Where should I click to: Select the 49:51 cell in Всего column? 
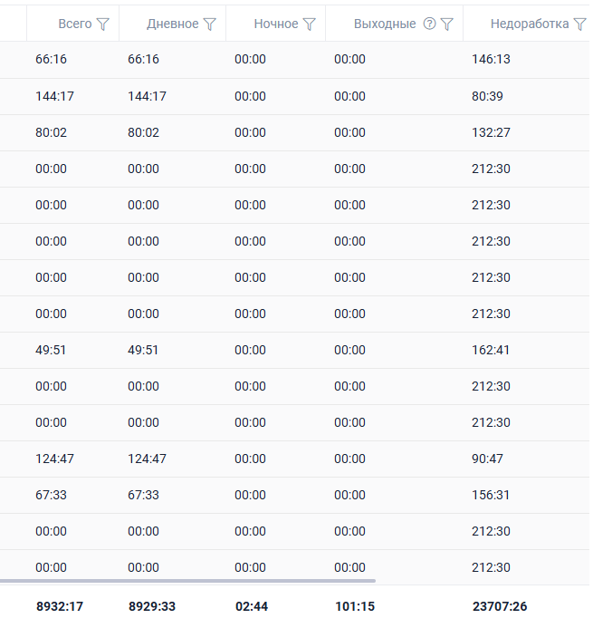tap(51, 350)
